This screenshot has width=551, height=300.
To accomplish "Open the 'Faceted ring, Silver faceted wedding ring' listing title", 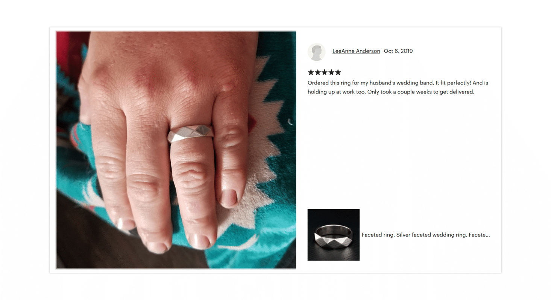I will pos(426,235).
